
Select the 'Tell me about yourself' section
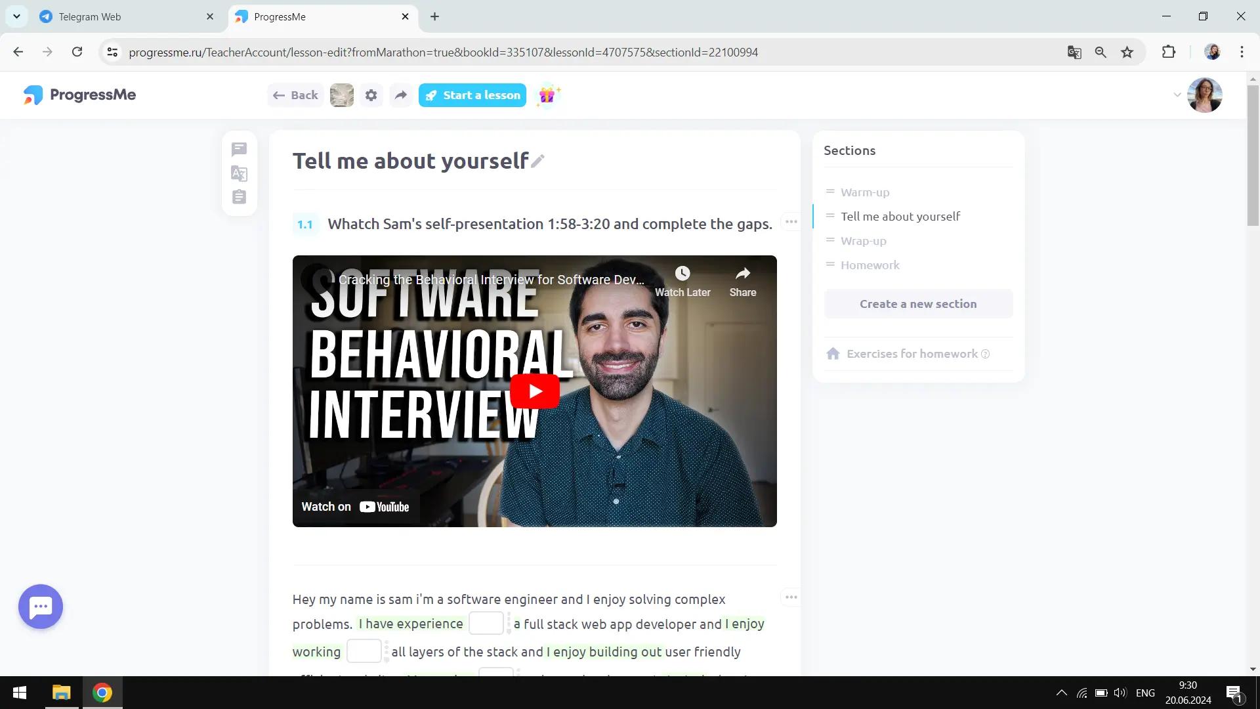pos(899,215)
